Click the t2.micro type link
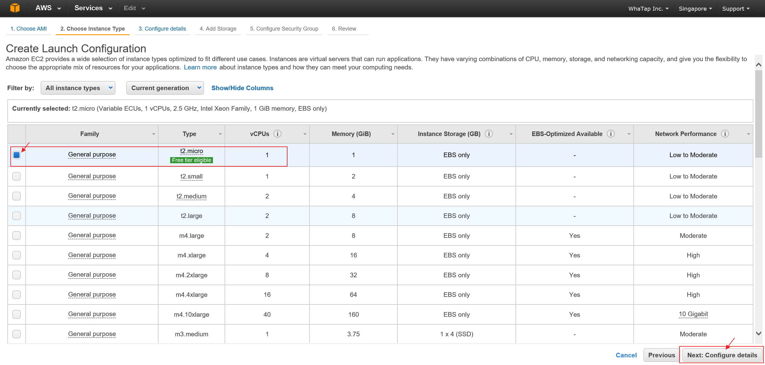 (x=192, y=151)
